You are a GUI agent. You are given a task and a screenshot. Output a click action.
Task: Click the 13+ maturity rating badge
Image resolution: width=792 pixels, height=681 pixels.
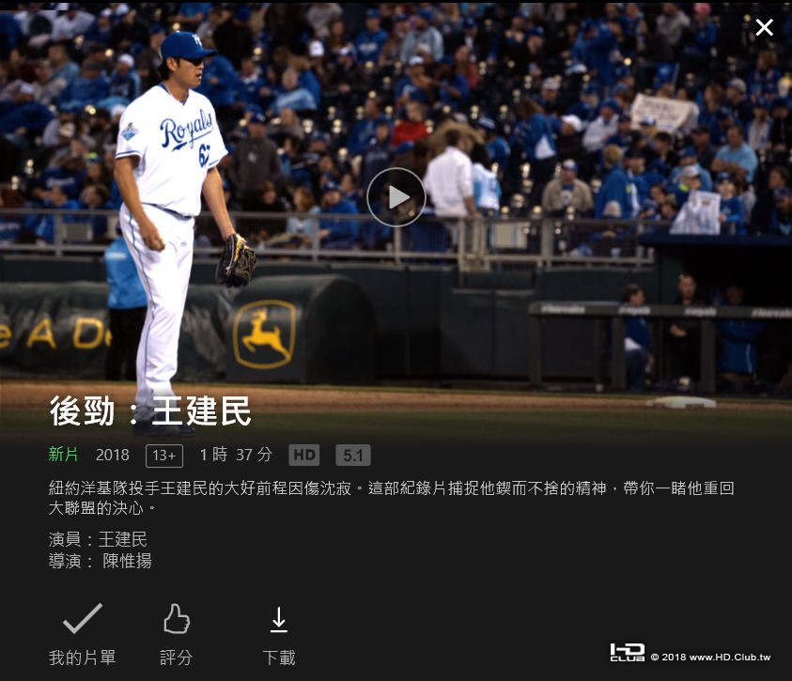pos(164,456)
